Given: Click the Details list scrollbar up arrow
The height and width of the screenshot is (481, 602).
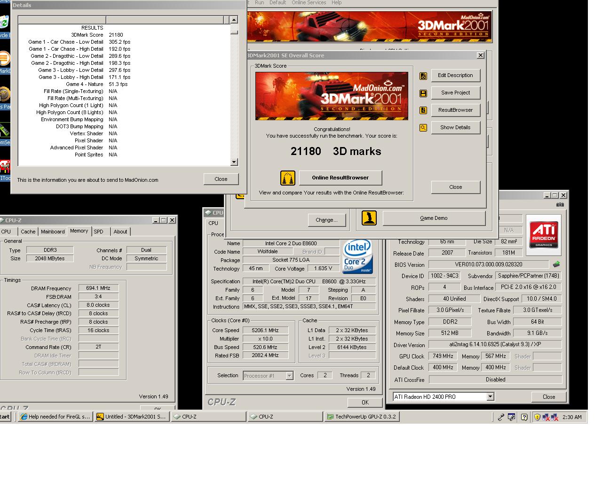Looking at the screenshot, I should (x=234, y=20).
